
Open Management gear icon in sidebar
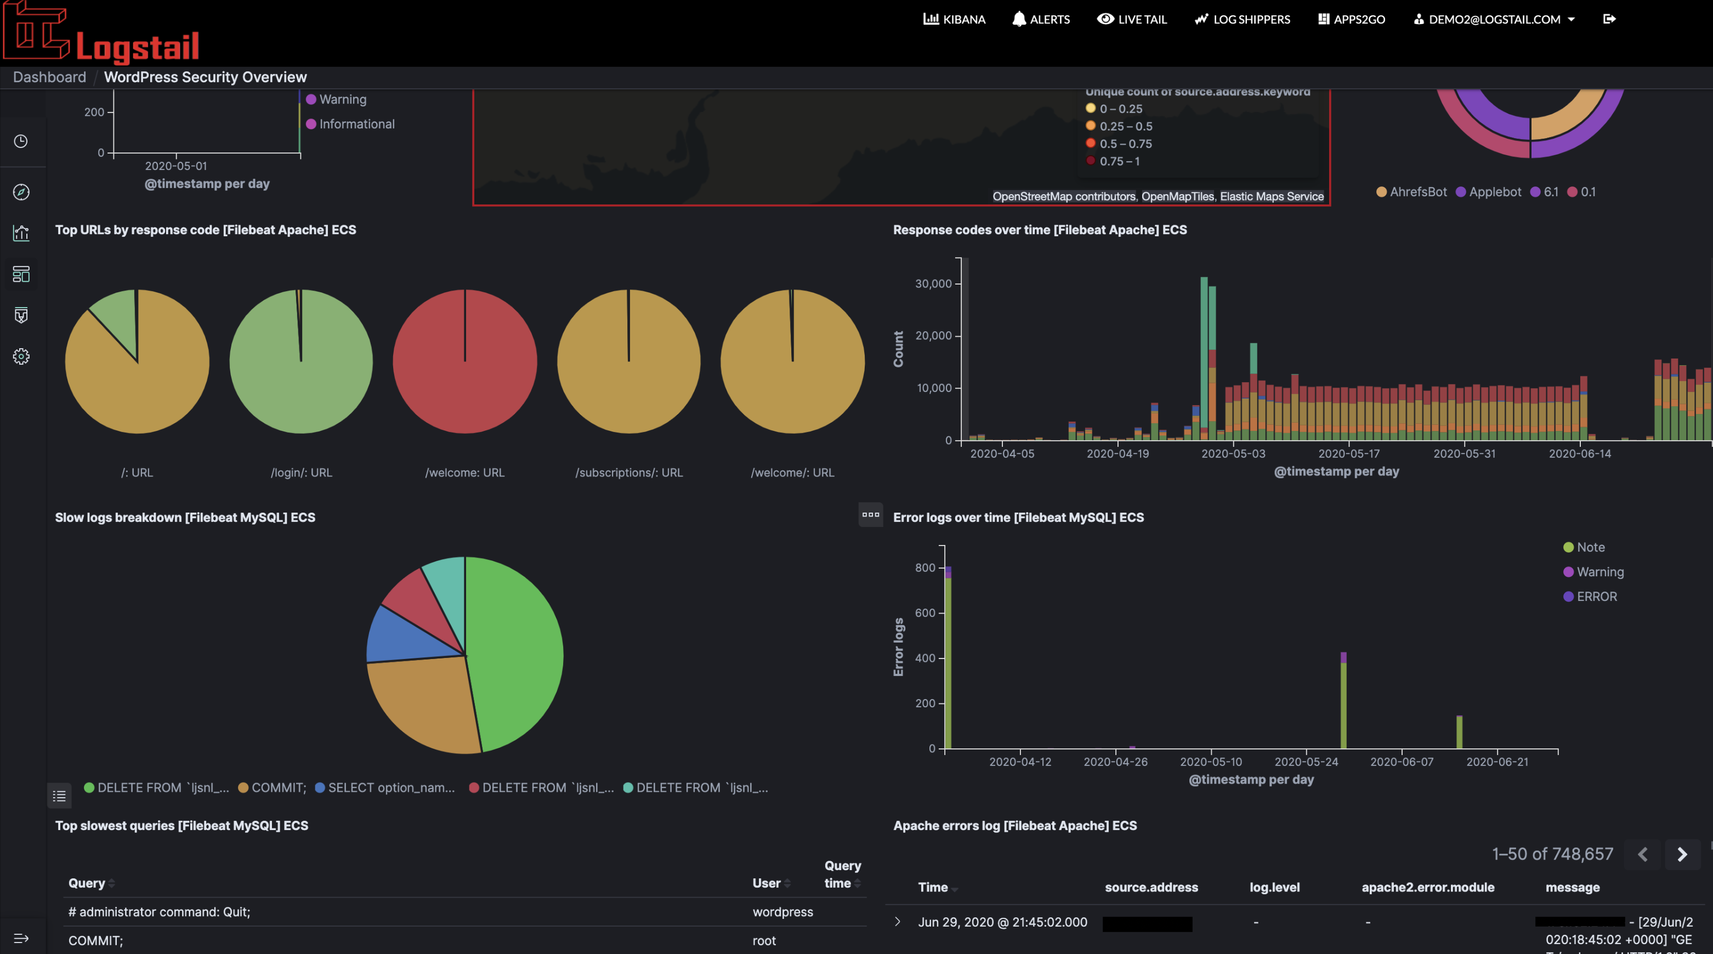[x=21, y=356]
